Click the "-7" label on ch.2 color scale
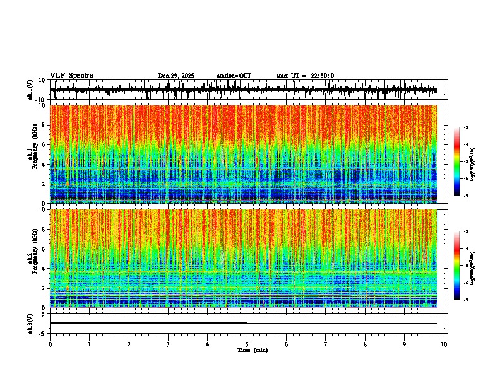500x386 pixels. coord(466,300)
